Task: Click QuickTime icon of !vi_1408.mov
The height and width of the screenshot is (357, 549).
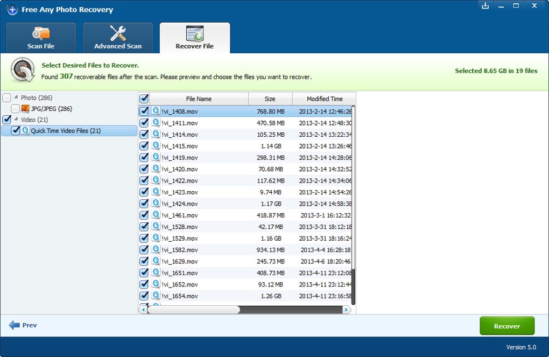Action: [x=156, y=111]
